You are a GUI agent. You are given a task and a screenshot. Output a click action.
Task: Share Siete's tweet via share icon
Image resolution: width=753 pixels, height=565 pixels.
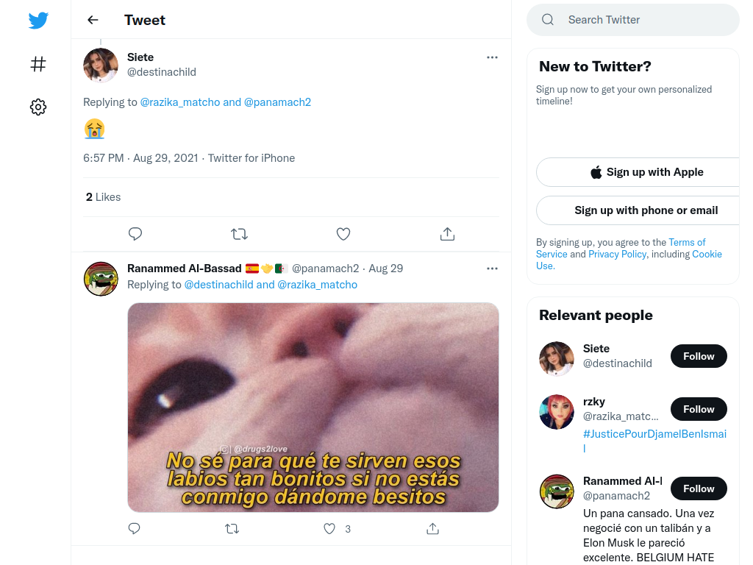447,234
